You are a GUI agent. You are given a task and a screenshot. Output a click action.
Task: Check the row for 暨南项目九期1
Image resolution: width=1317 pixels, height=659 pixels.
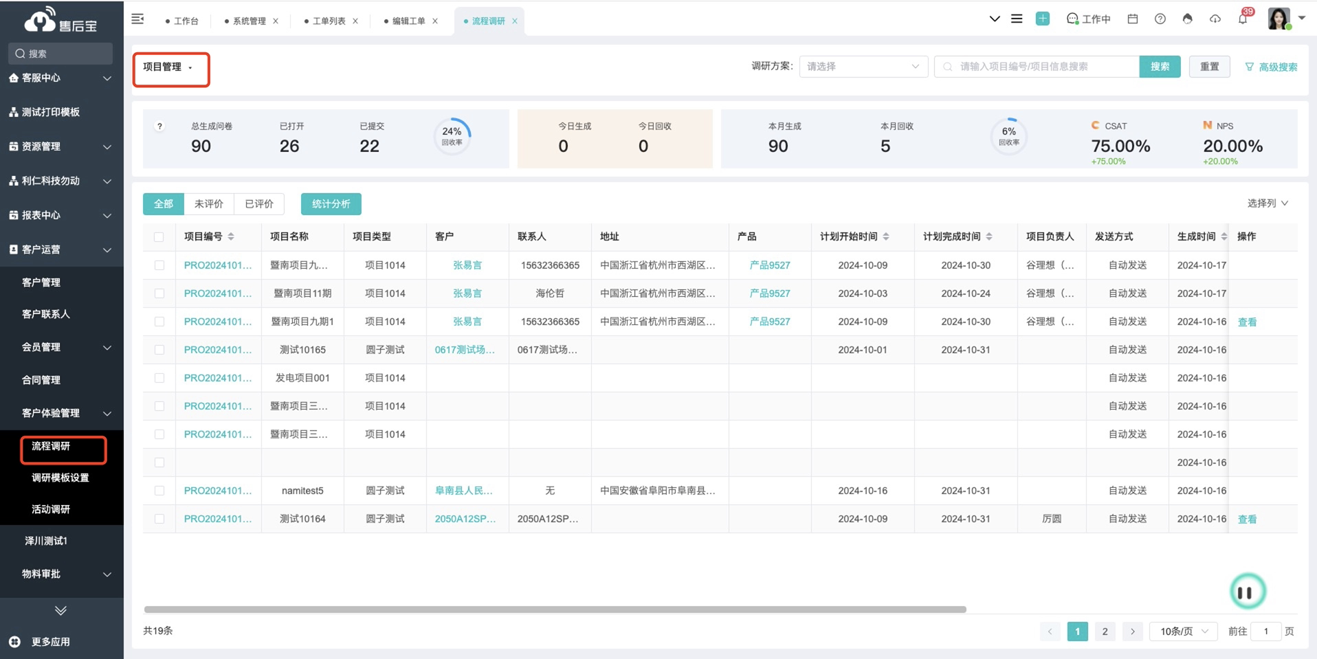point(159,322)
